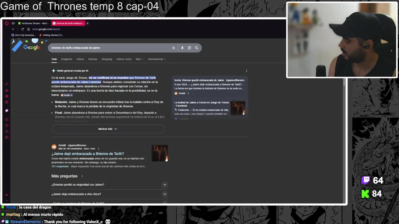Switch to Videos results tab
Screen dimensions: 399x224
point(80,59)
